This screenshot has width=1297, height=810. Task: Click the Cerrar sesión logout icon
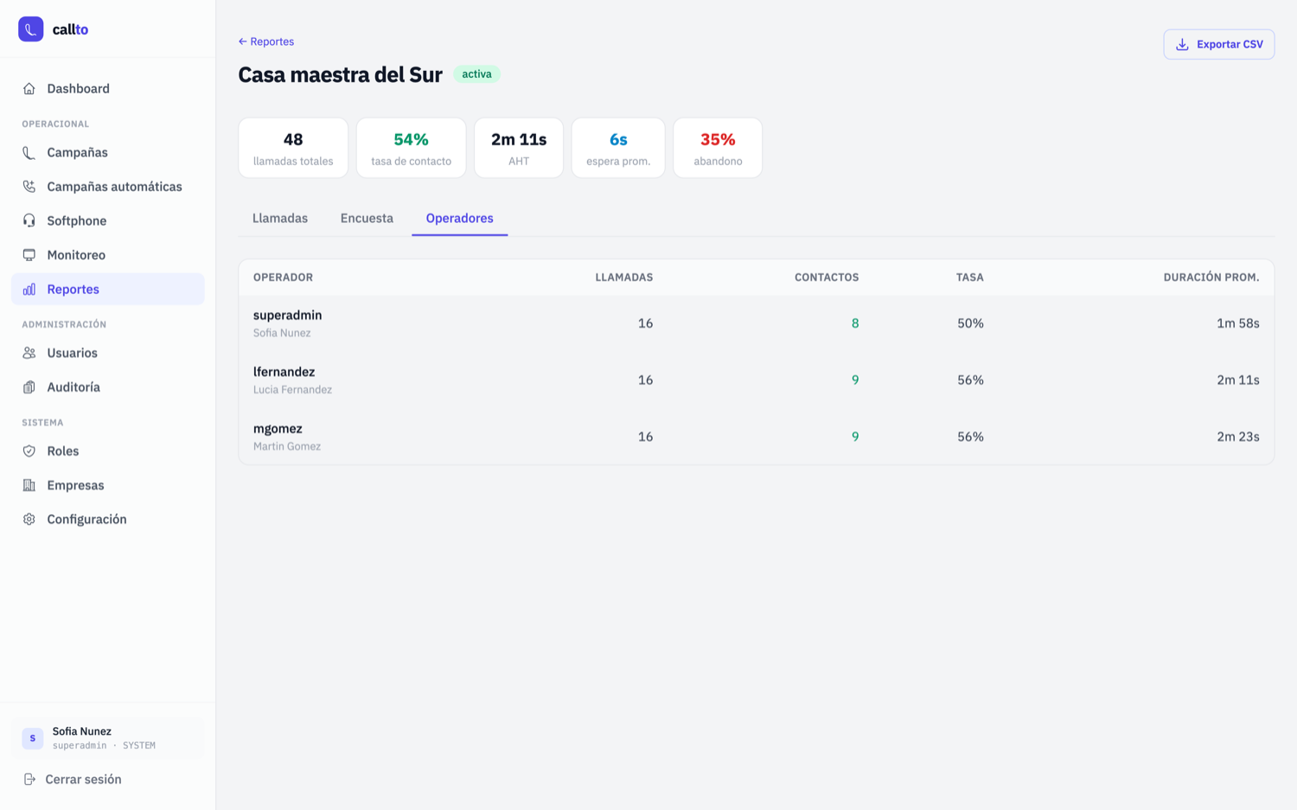pos(29,779)
